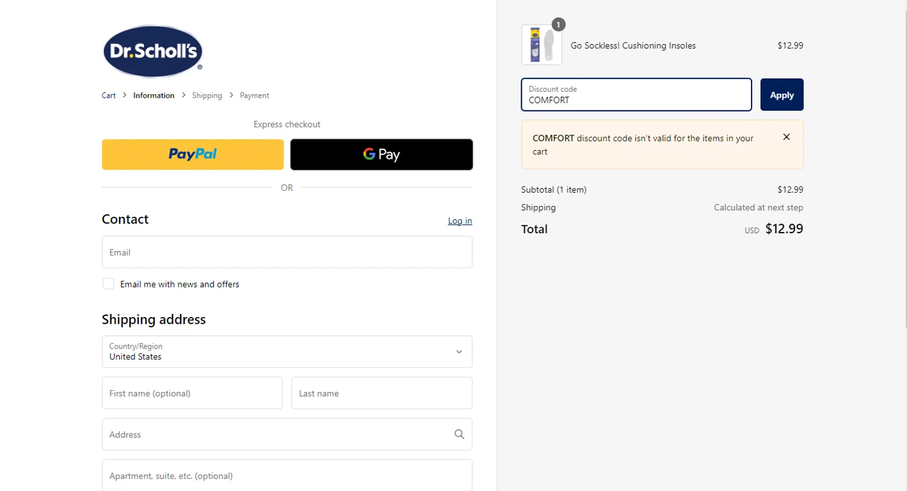Focus the Discount code field
The width and height of the screenshot is (907, 491).
pyautogui.click(x=637, y=95)
